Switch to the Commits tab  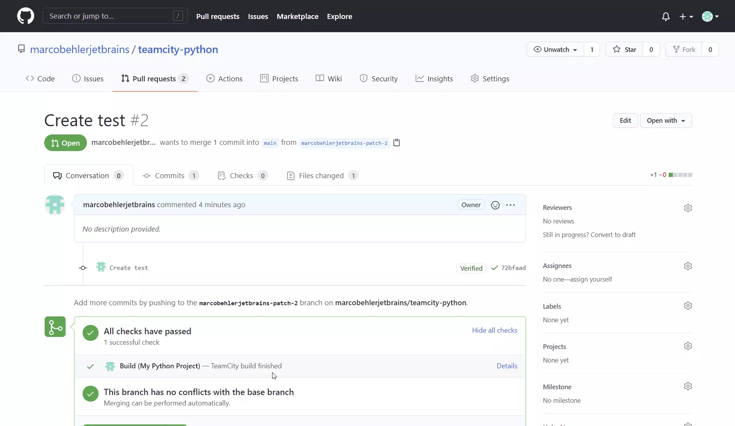[170, 176]
